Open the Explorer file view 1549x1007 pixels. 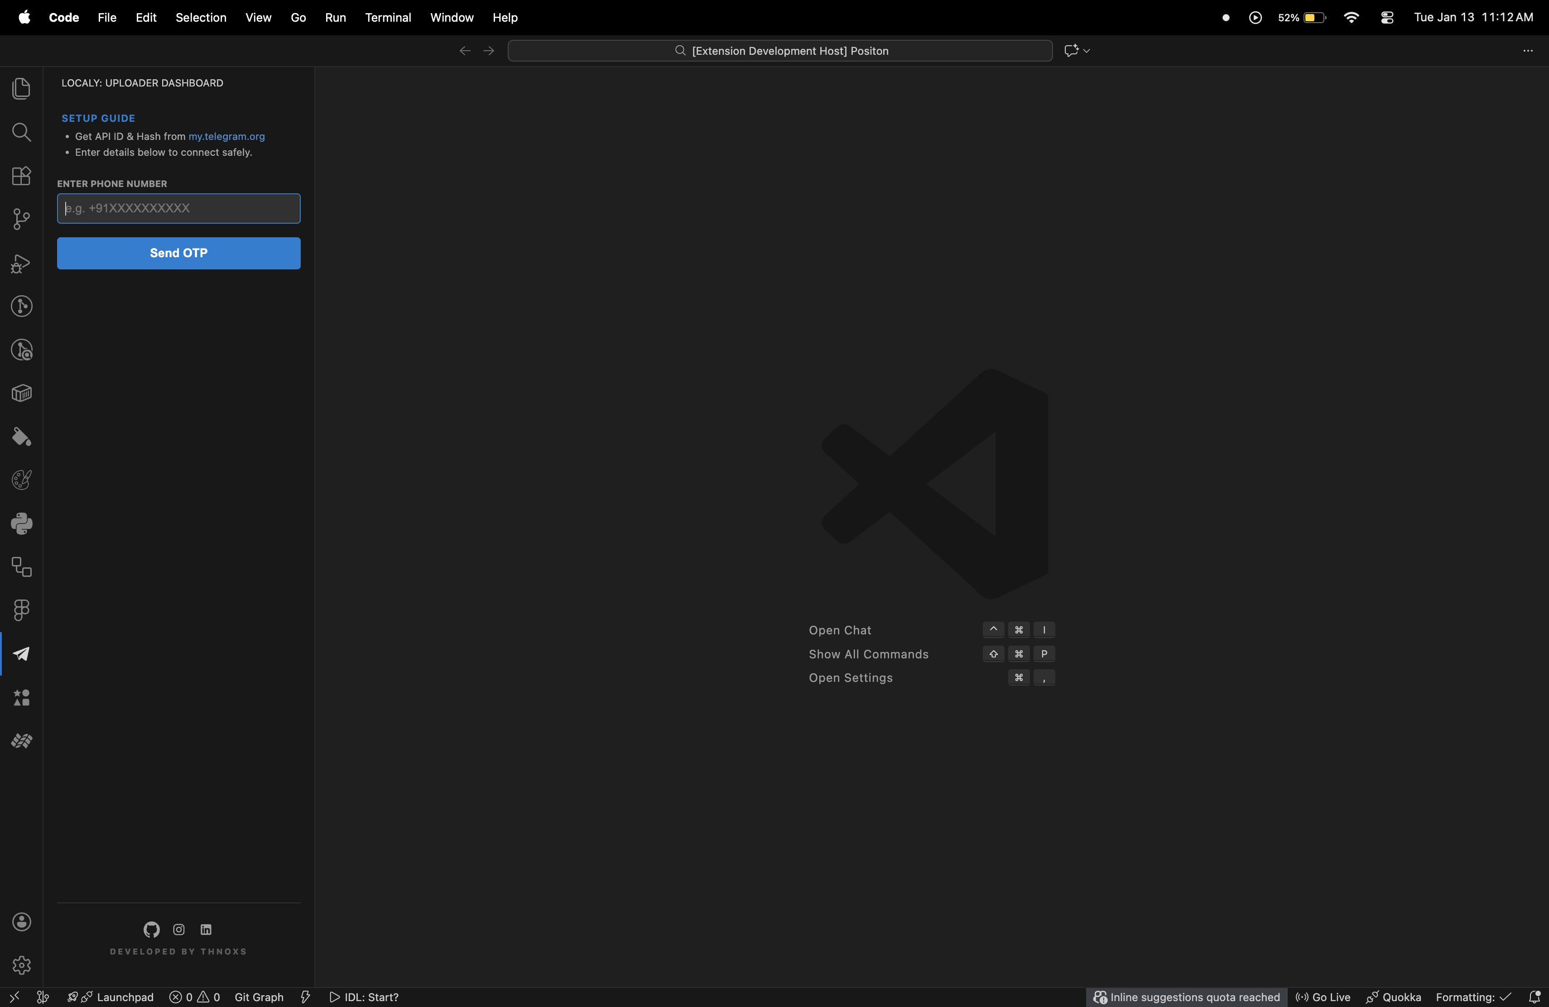click(x=21, y=88)
